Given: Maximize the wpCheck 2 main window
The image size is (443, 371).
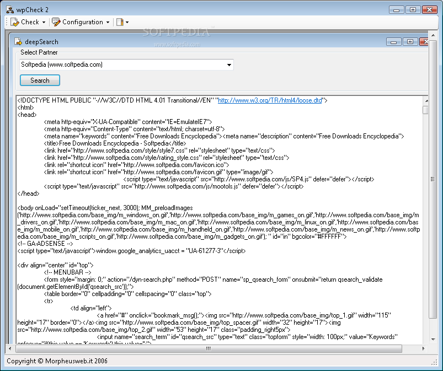Looking at the screenshot, I should (x=413, y=10).
